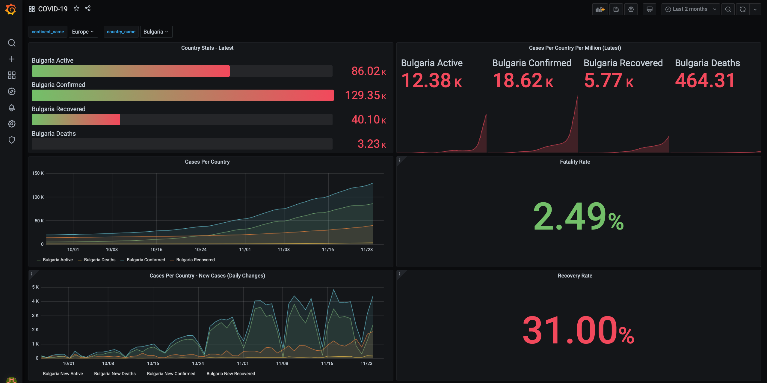
Task: Click the Save dashboard icon
Action: coord(616,9)
